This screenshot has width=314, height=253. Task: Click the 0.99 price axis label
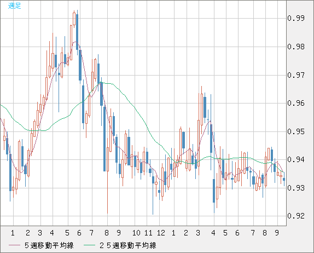pos(296,18)
